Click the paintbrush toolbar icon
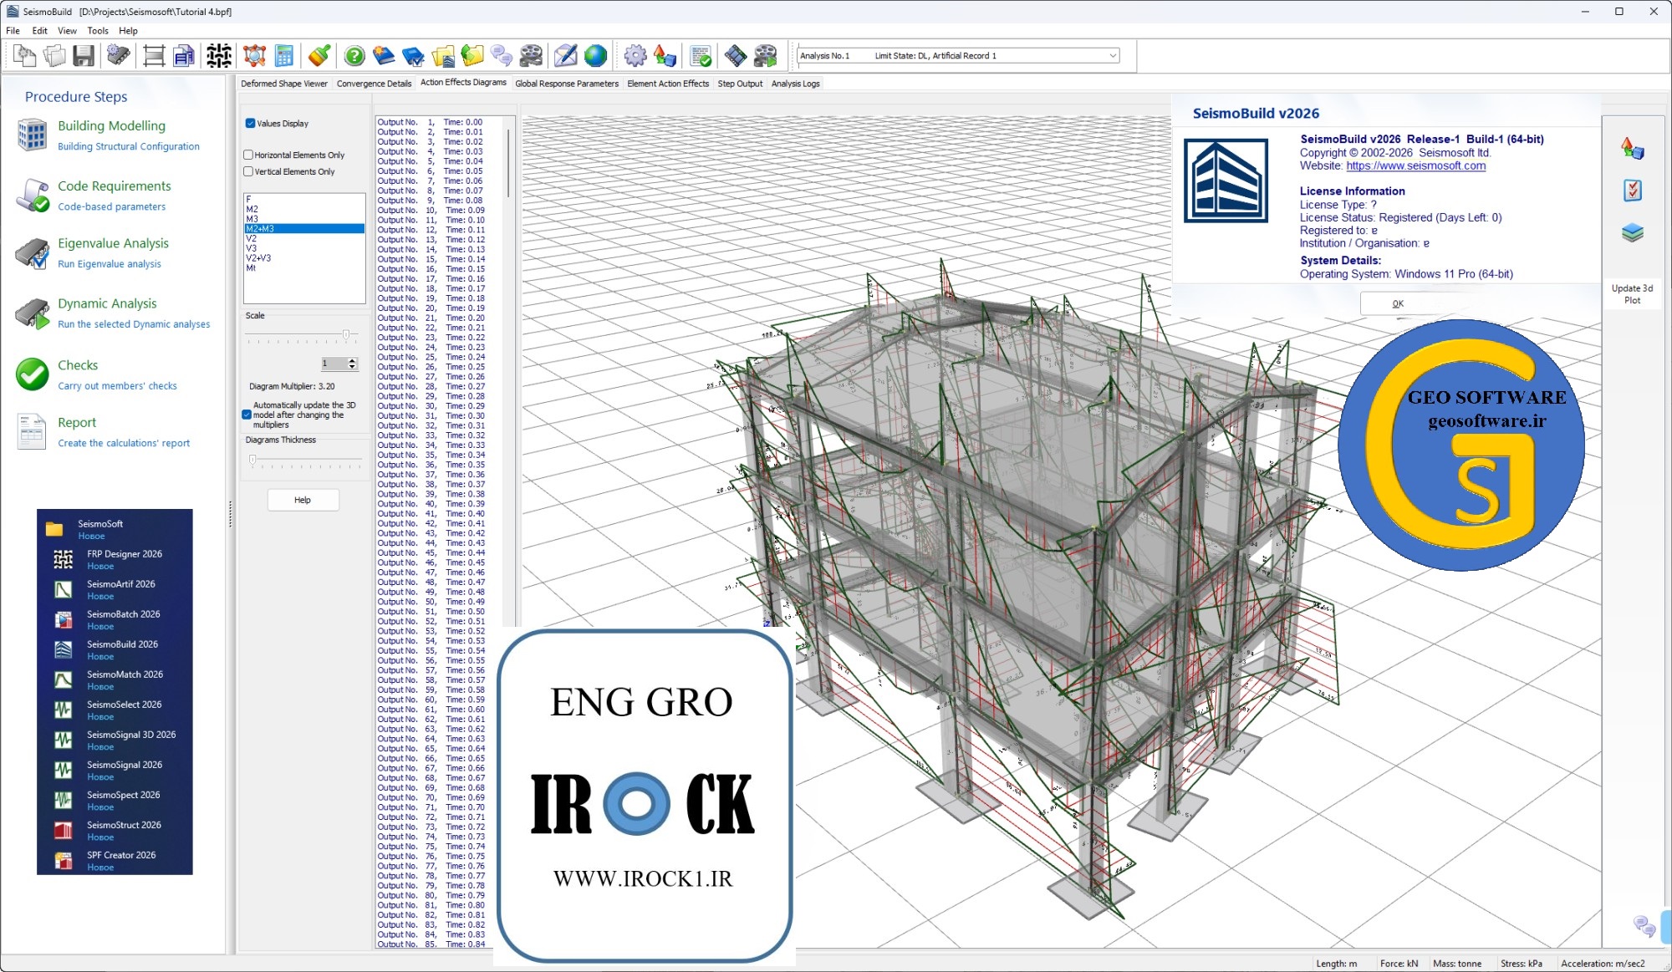The image size is (1672, 972). click(x=319, y=56)
